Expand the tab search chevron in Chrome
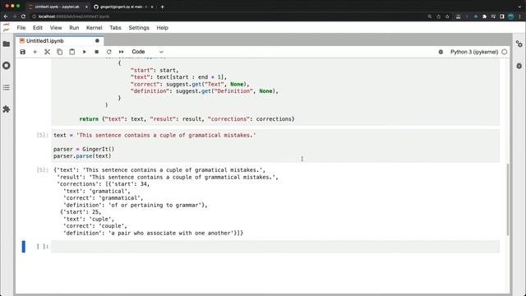 point(519,7)
